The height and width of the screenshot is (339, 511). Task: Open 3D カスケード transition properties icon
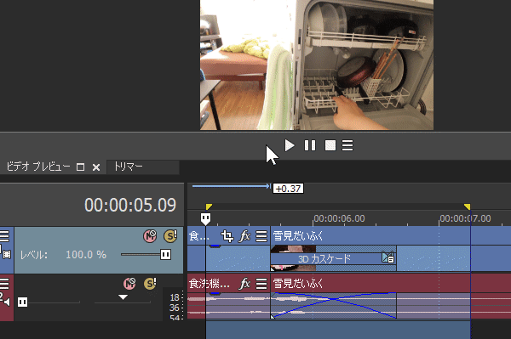pos(388,257)
